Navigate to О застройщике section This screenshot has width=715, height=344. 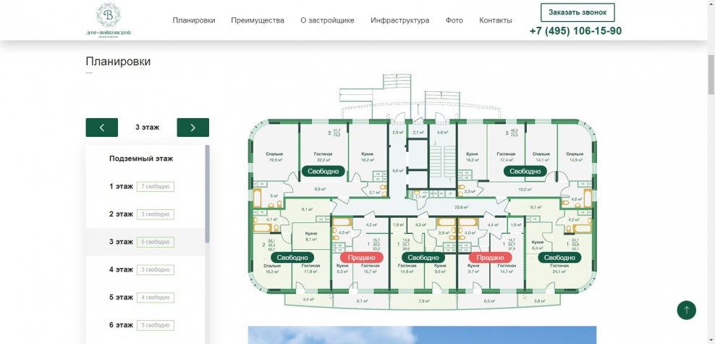[327, 20]
